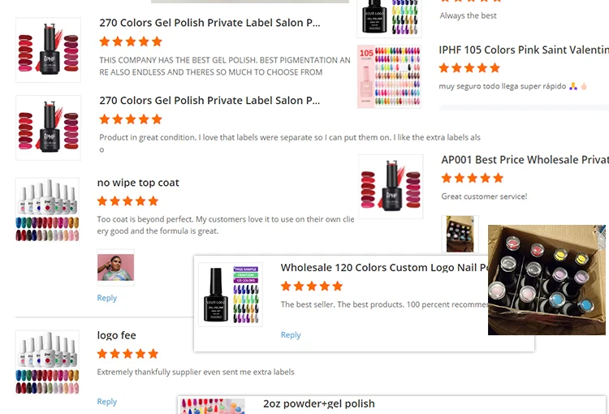Click the large photo of polish bottles in box
Image resolution: width=609 pixels, height=414 pixels.
pos(546,280)
